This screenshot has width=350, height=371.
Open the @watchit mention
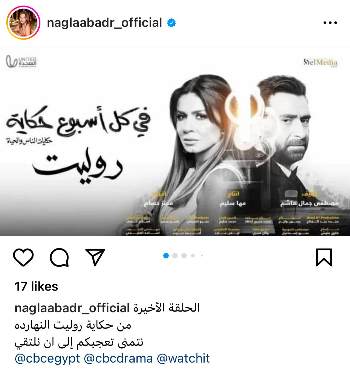point(183,358)
